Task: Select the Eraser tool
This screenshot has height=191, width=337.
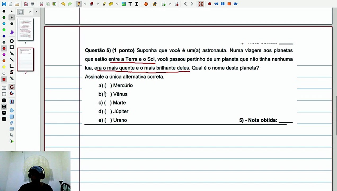Action: coord(92,4)
